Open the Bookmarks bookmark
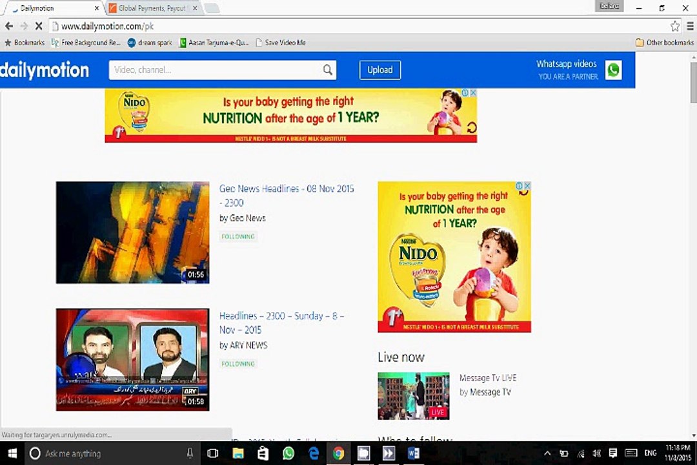697x465 pixels. pyautogui.click(x=25, y=43)
